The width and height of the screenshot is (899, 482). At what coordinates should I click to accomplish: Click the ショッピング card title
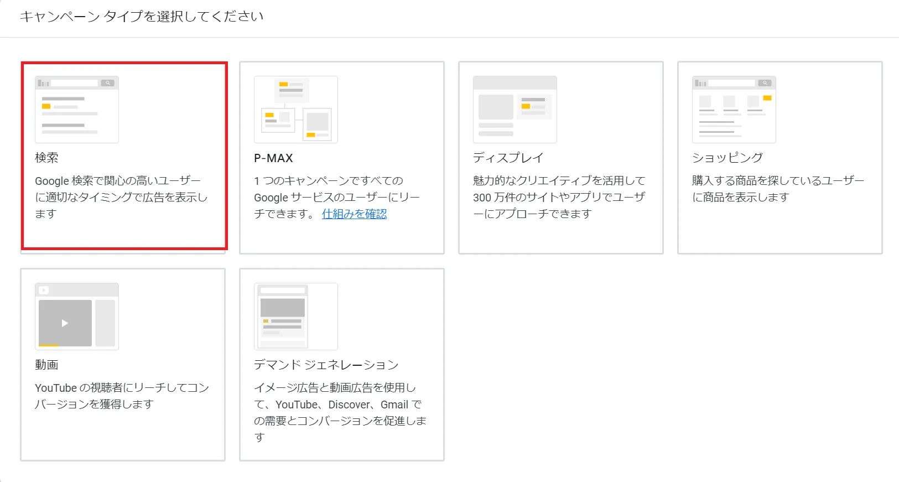pos(727,158)
